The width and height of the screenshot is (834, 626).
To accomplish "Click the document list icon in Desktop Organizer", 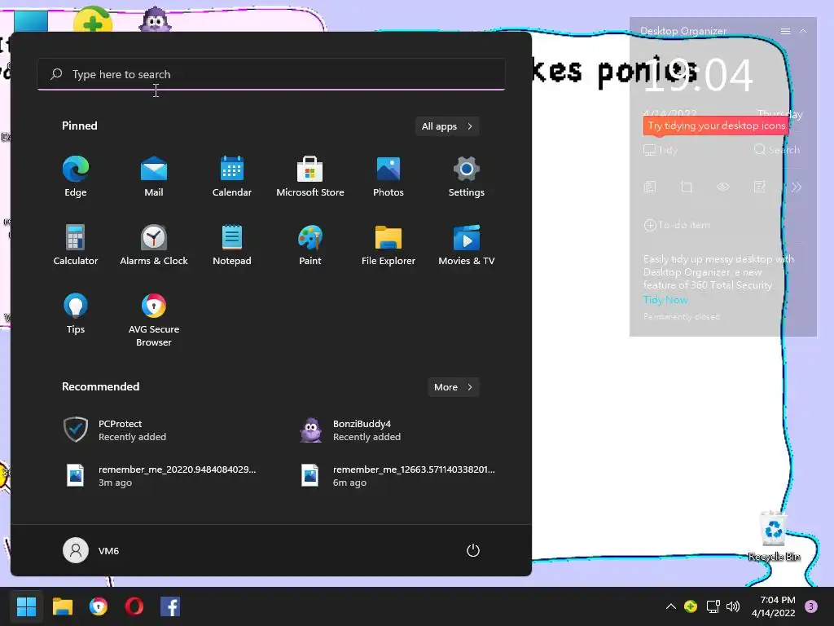I will point(650,187).
